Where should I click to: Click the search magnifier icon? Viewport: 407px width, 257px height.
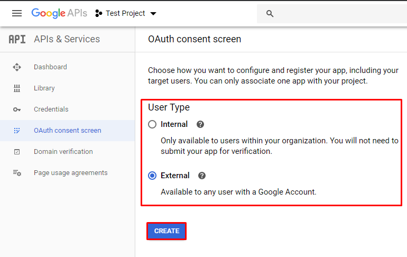270,14
